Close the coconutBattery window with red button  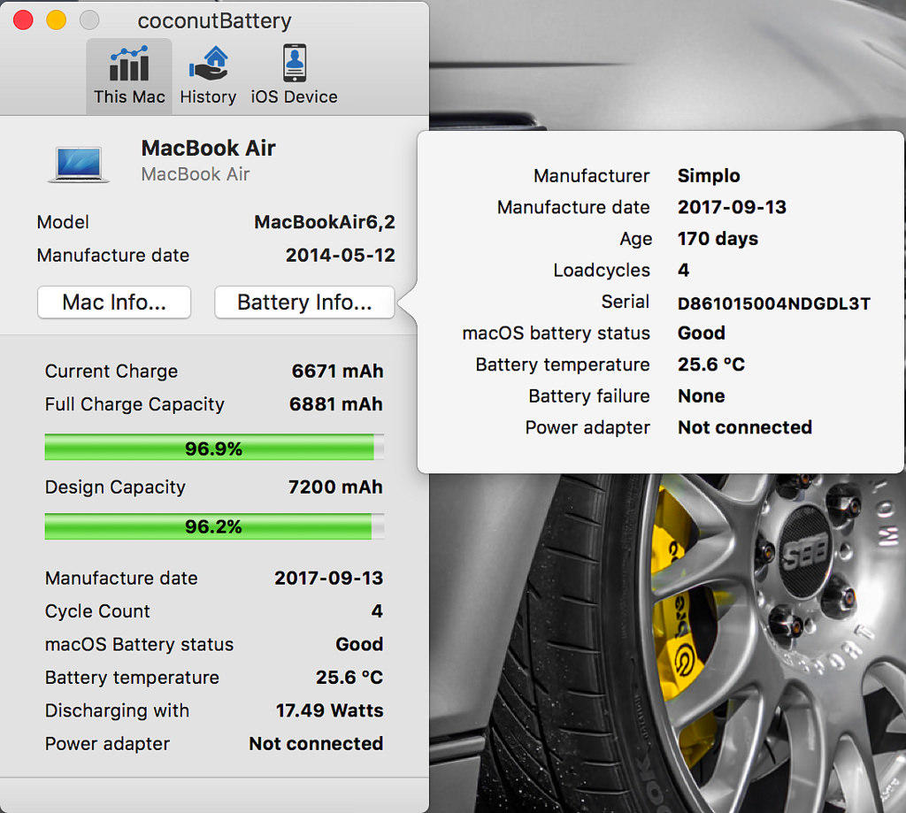[x=23, y=19]
